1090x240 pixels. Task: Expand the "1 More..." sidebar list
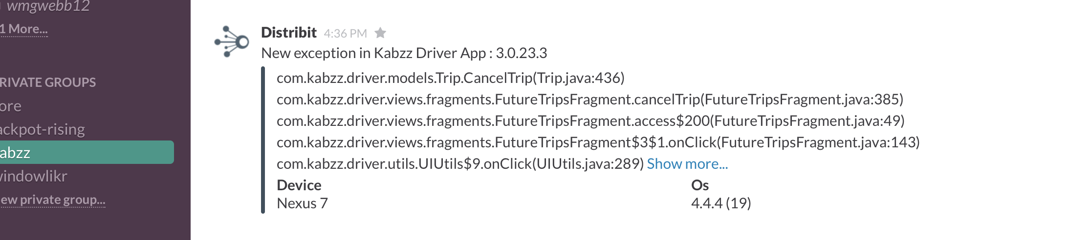(24, 29)
